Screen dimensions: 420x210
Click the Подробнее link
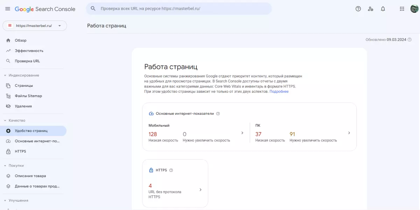[x=279, y=91]
